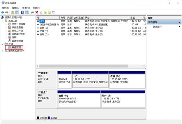
Task: Click the blue Help question mark icon
Action: (22, 12)
